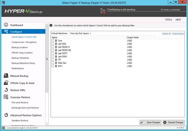Click the VM icon next to Lab15DC

click(56, 44)
